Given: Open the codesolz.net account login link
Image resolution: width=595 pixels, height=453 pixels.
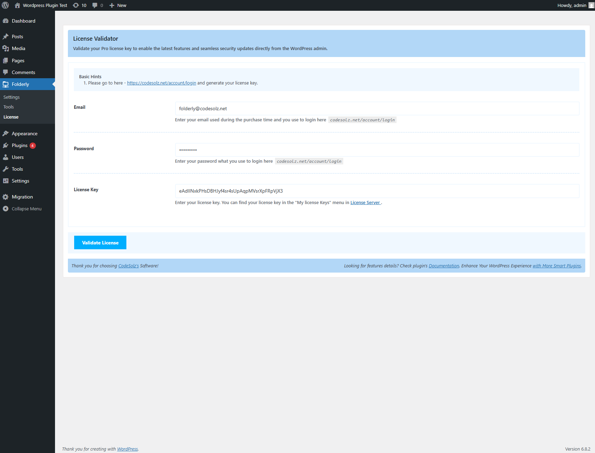Looking at the screenshot, I should [162, 83].
